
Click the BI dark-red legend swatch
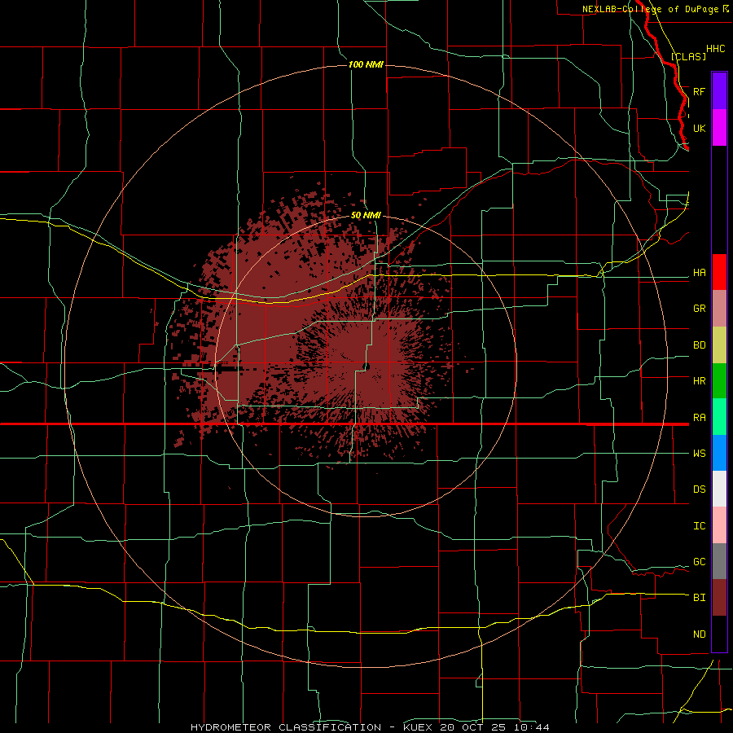[x=719, y=598]
